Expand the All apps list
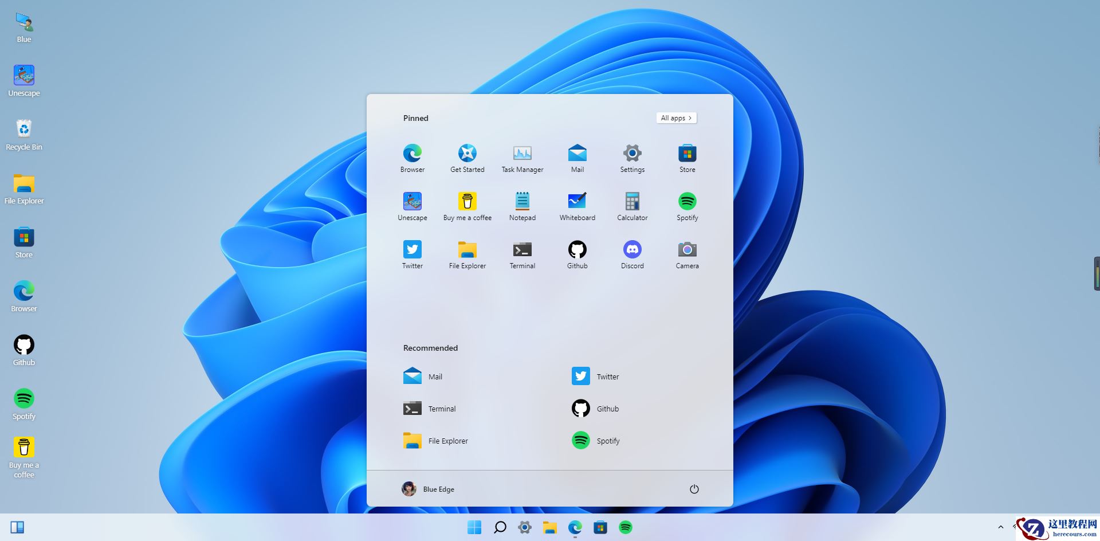 676,117
